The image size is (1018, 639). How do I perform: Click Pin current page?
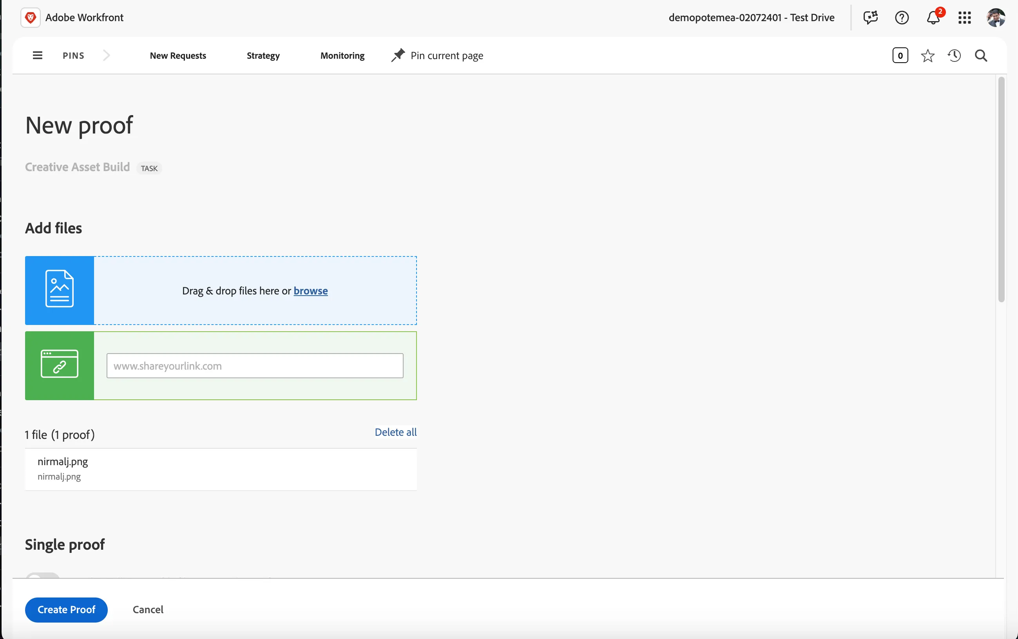click(x=438, y=56)
